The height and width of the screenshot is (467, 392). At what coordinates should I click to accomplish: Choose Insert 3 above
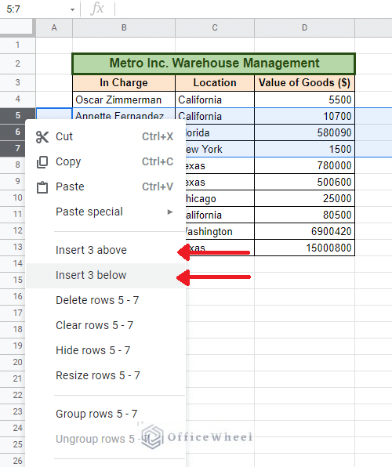click(106, 250)
